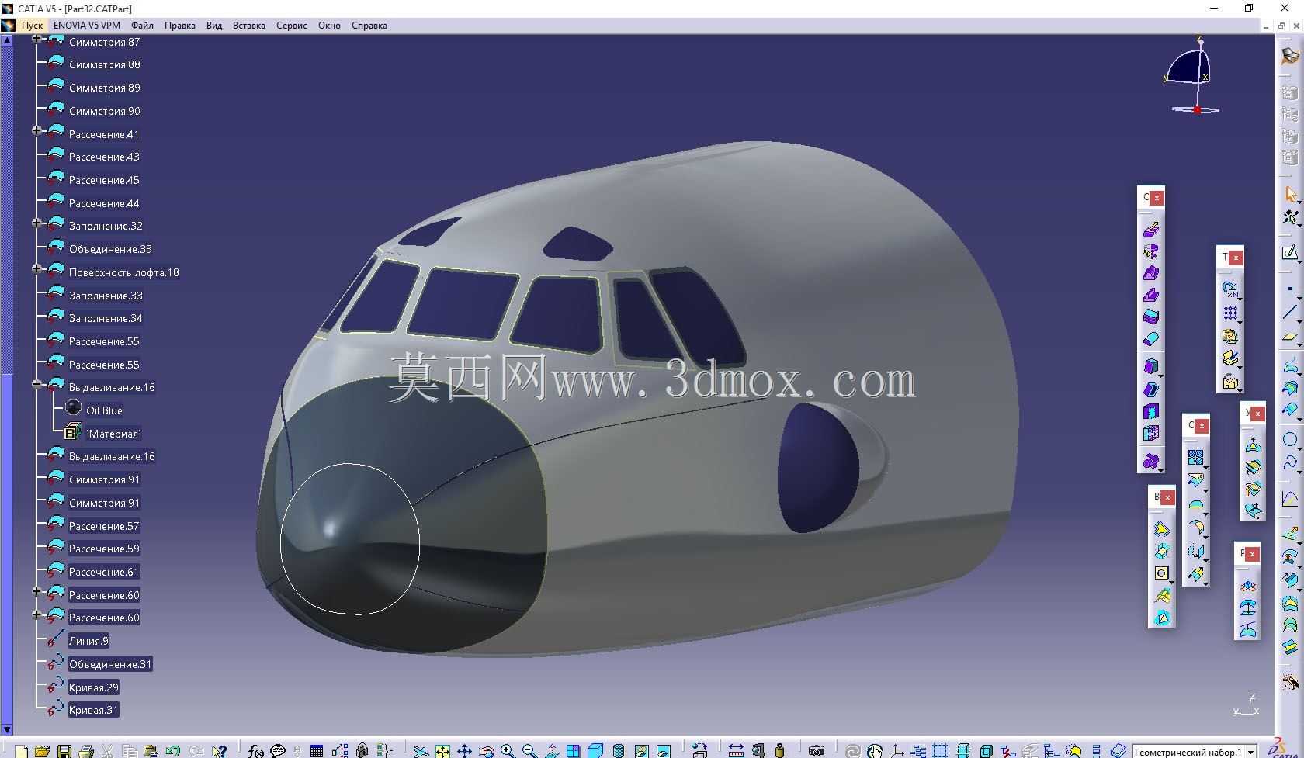Close the floating F toolbar
1304x758 pixels.
[1252, 554]
